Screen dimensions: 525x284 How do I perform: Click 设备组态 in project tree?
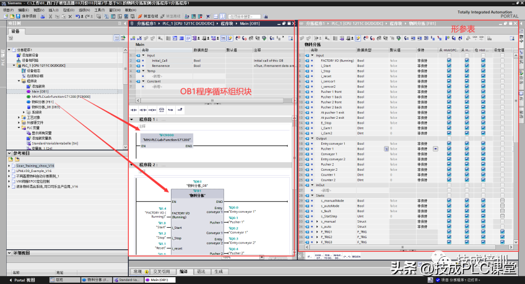point(33,71)
